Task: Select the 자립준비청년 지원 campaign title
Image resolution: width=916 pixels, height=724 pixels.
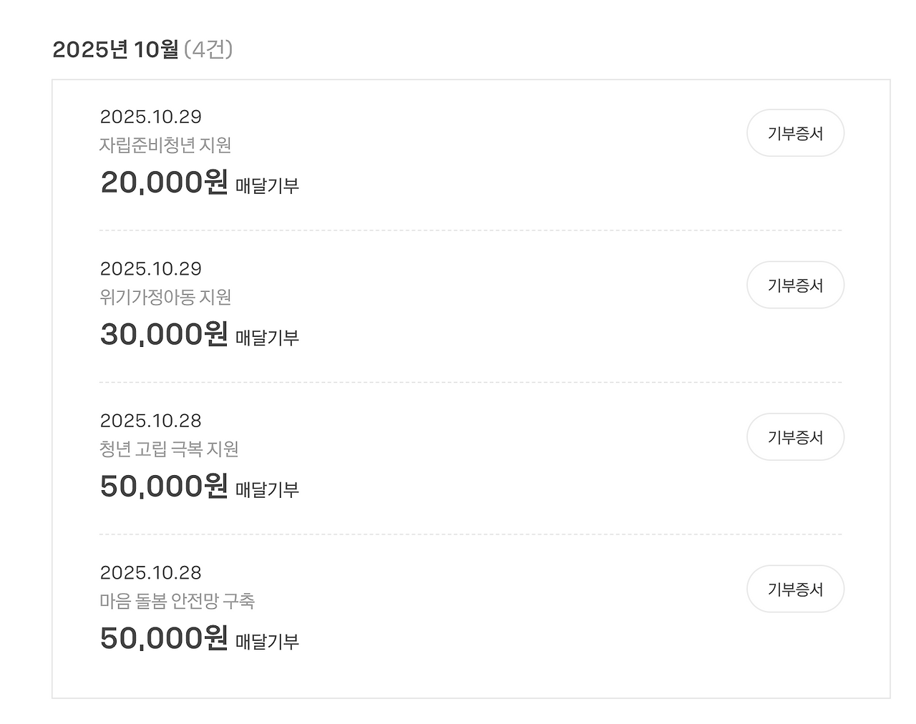Action: pyautogui.click(x=165, y=145)
